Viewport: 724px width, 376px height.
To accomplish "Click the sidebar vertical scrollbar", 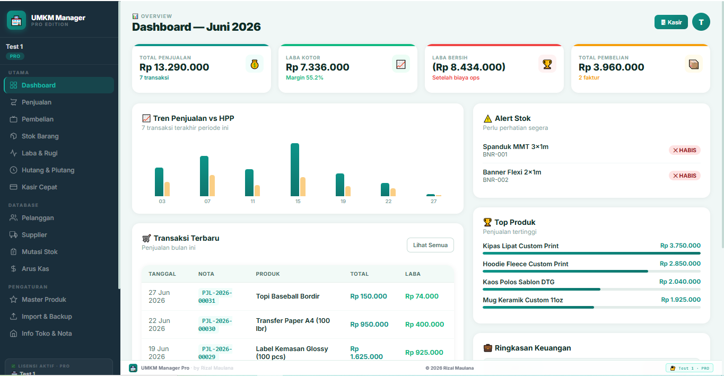I will (x=119, y=145).
